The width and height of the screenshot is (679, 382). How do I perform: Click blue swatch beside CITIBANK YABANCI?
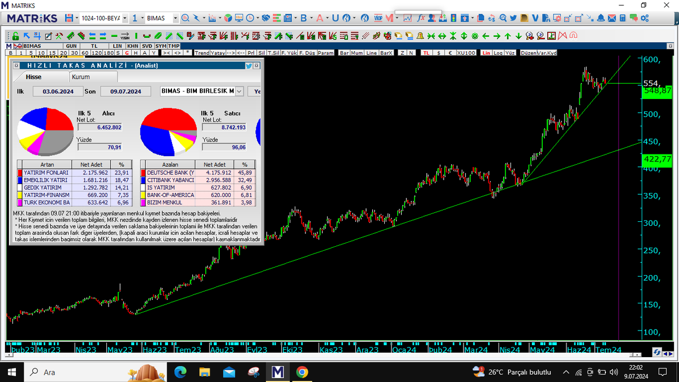(x=143, y=180)
